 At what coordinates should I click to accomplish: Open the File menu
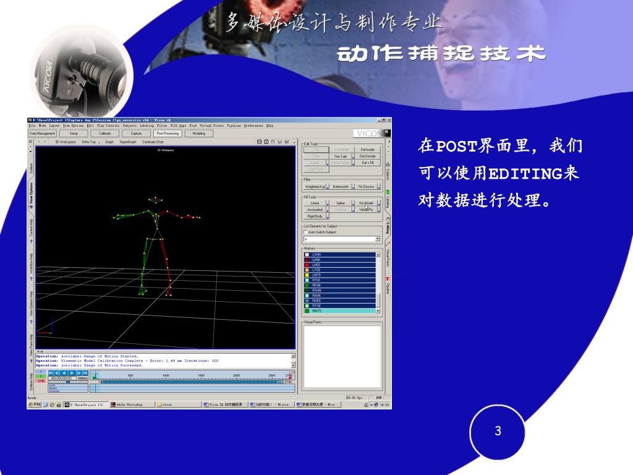tap(32, 126)
